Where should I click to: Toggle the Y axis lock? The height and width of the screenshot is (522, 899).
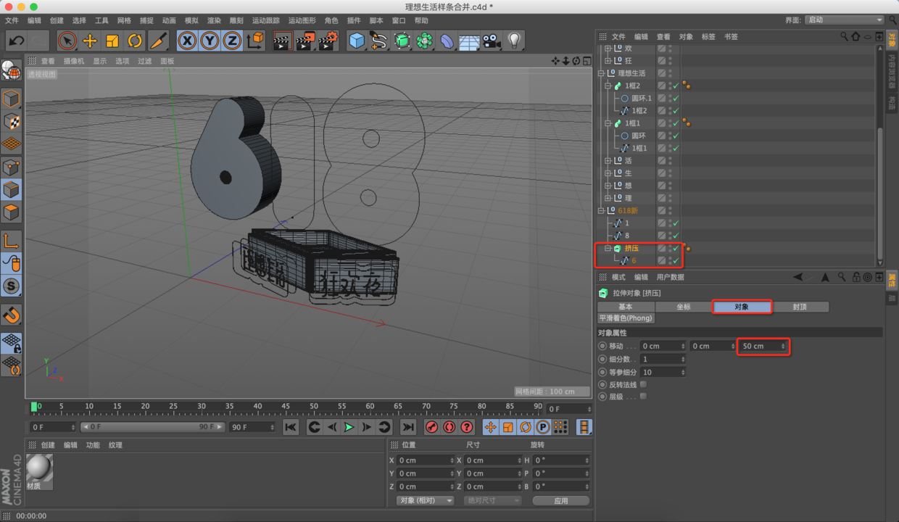click(x=210, y=41)
